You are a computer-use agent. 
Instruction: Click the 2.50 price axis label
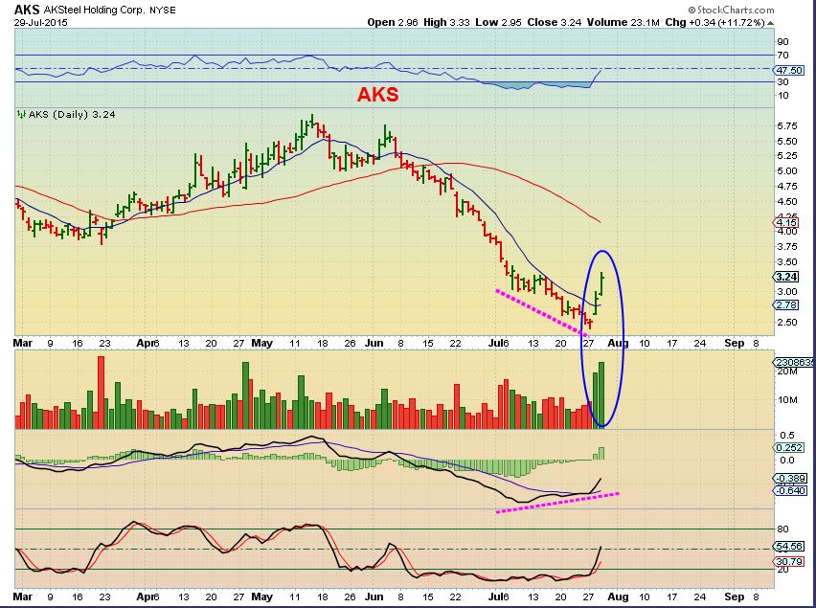[x=787, y=323]
